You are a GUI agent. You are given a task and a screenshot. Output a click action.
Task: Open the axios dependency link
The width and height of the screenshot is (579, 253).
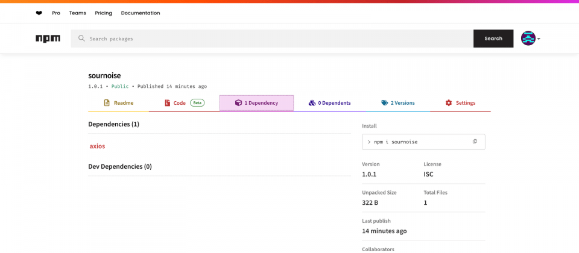coord(98,146)
